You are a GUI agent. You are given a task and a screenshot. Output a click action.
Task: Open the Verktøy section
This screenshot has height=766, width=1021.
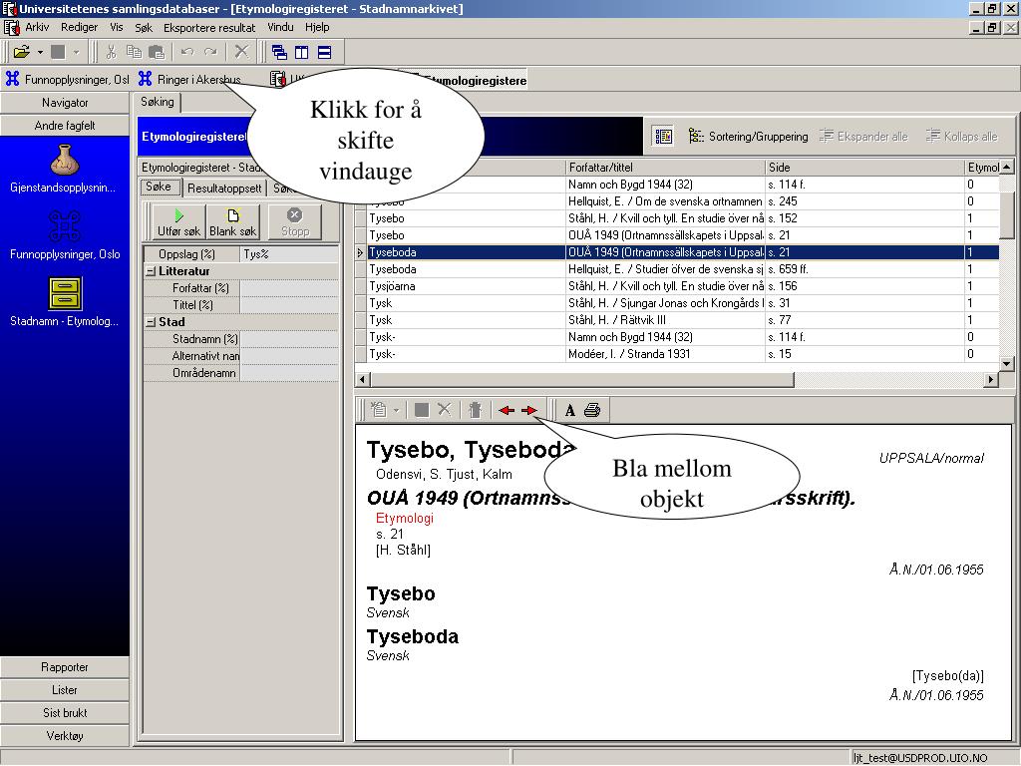(65, 735)
